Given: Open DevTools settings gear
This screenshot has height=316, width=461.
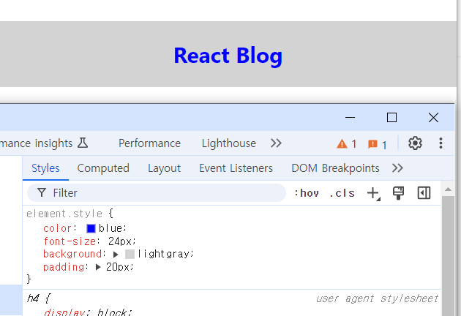Looking at the screenshot, I should pos(415,143).
